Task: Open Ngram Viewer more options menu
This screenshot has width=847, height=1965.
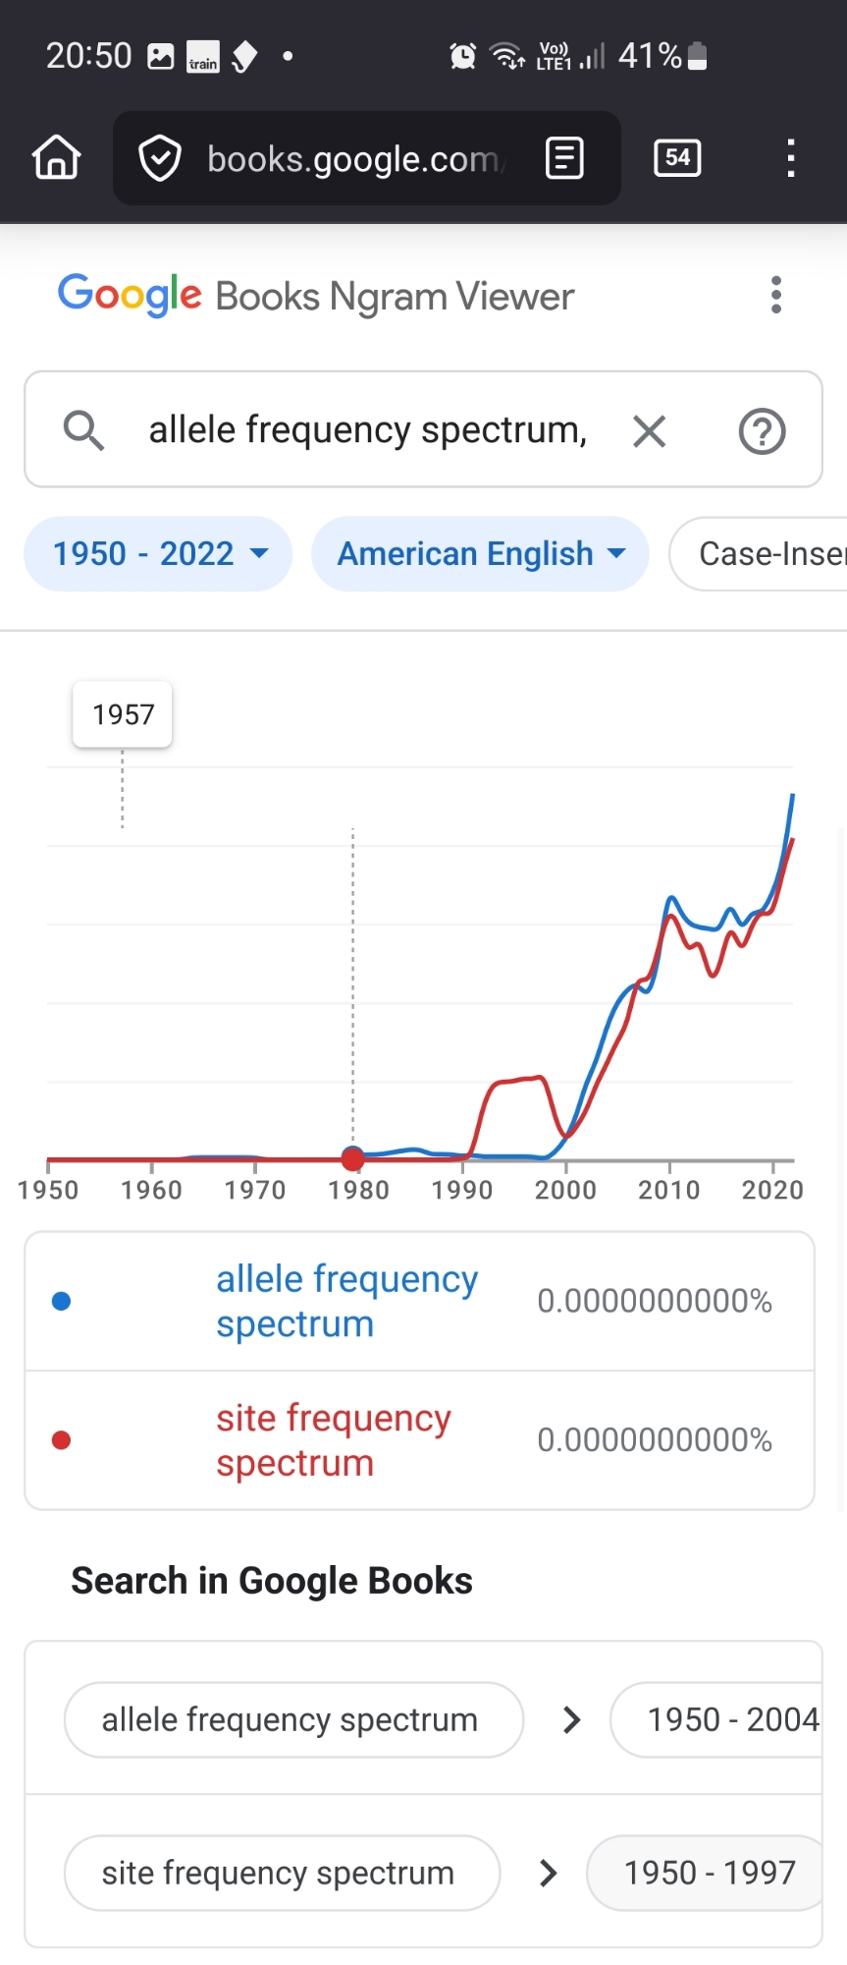Action: 776,295
